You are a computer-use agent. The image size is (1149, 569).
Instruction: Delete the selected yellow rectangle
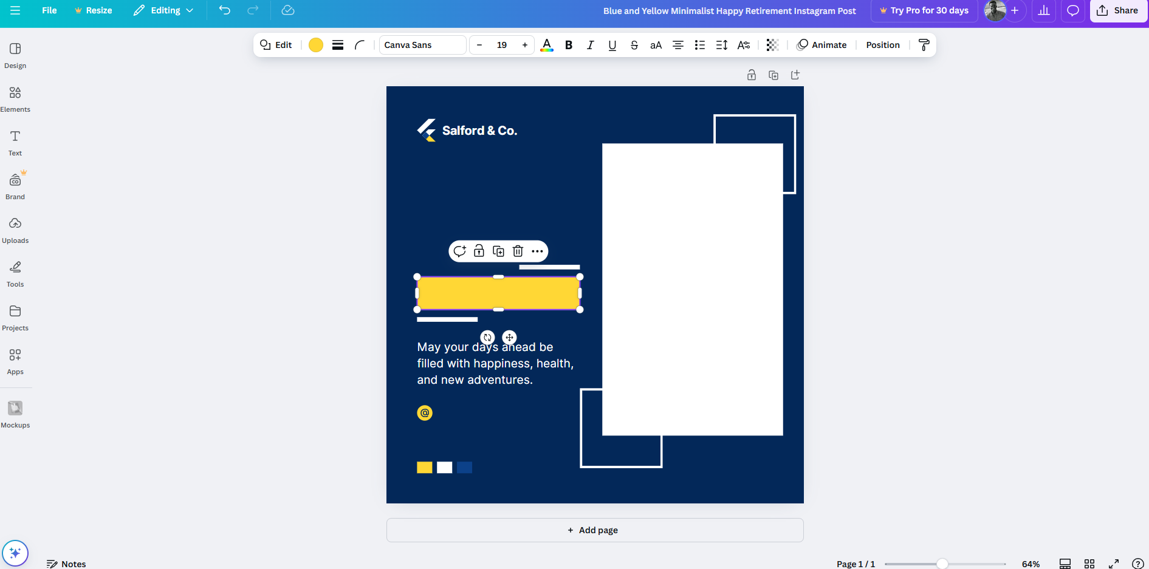(518, 251)
